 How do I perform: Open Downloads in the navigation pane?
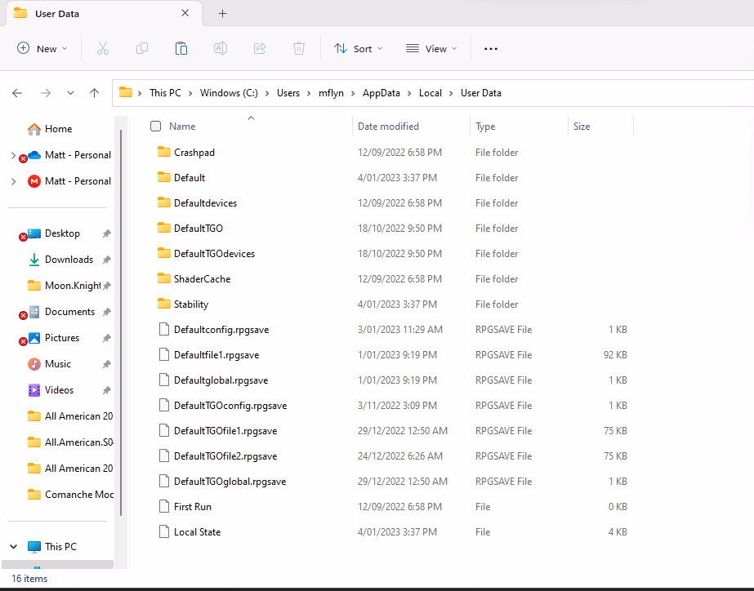(x=69, y=260)
